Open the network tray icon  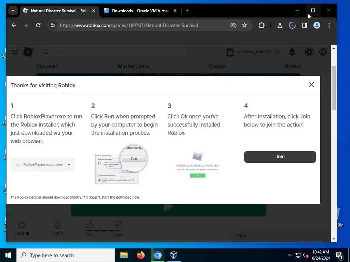298,255
